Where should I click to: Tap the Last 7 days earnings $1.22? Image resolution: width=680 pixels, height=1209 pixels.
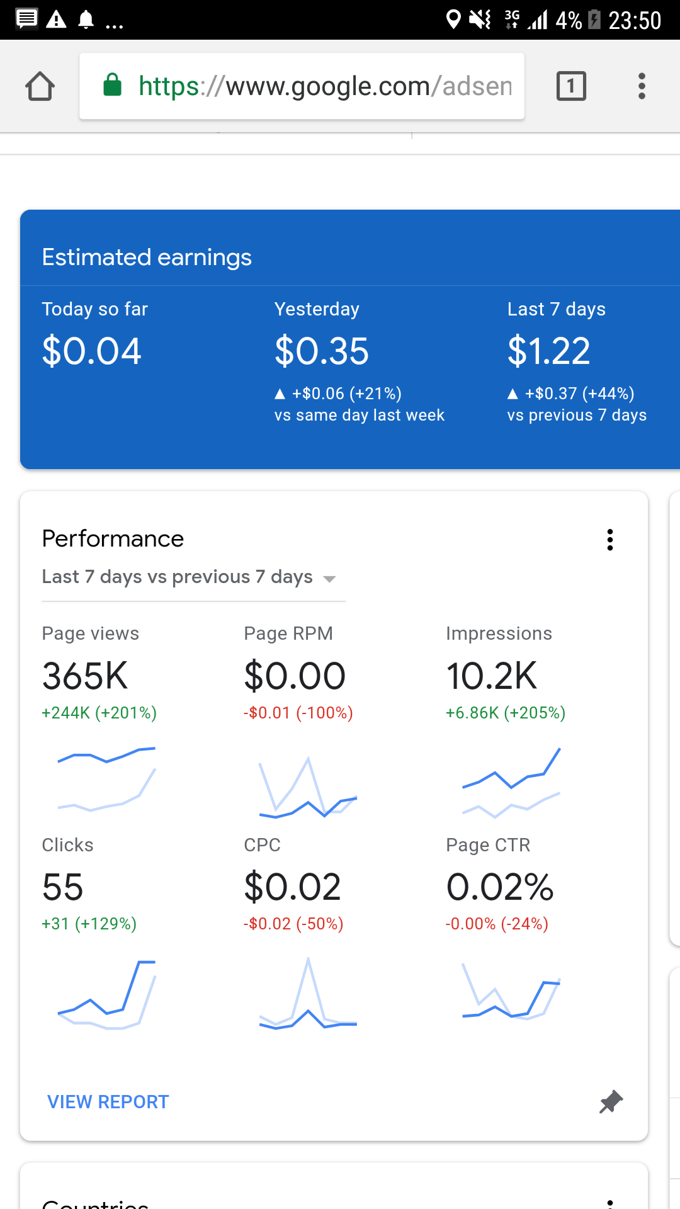(x=548, y=351)
